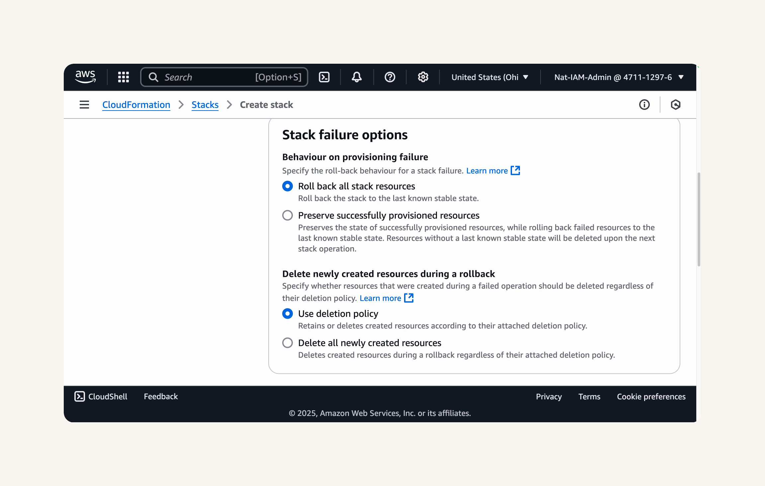Select Delete all newly created resources
Screen dimensions: 765x486
click(288, 343)
